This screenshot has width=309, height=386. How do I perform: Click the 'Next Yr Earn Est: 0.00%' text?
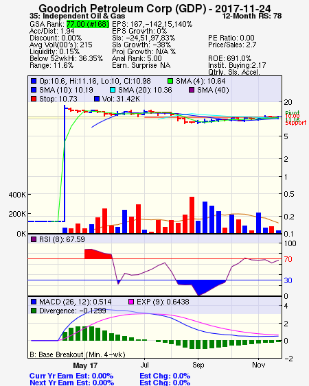pos(72,383)
